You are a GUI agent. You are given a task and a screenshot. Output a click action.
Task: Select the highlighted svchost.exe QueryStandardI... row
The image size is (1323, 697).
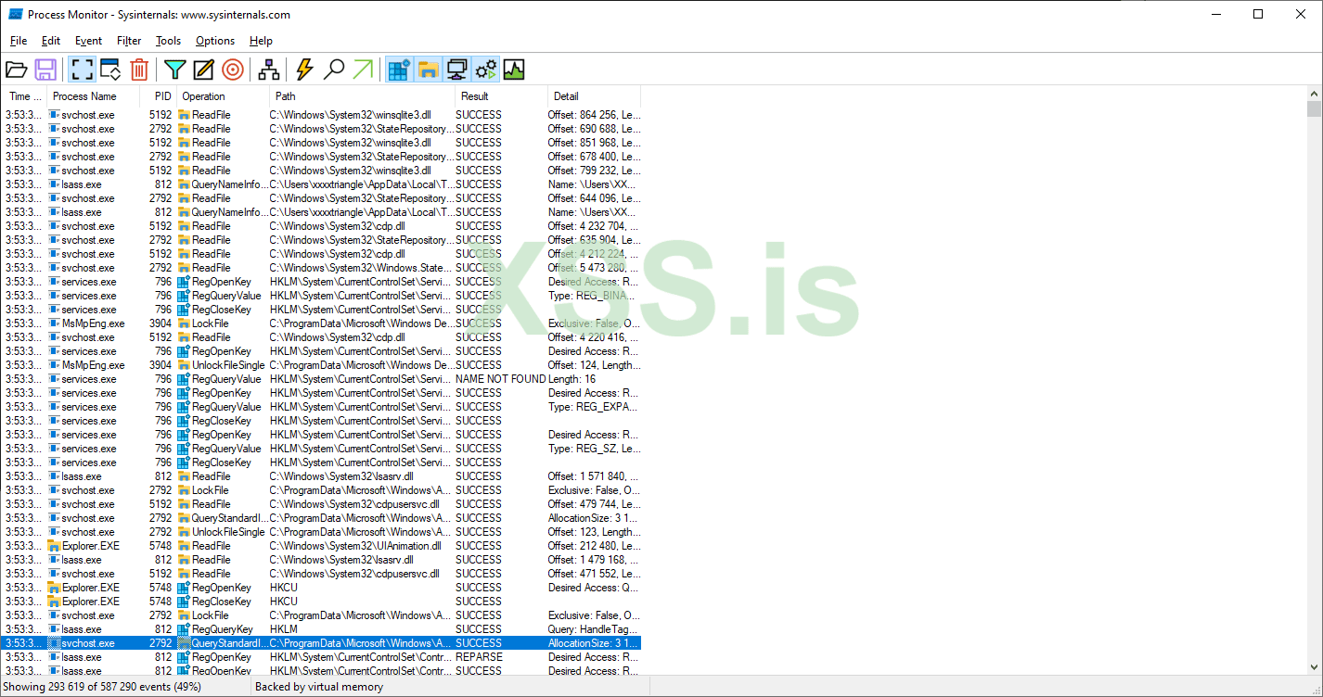tap(322, 643)
